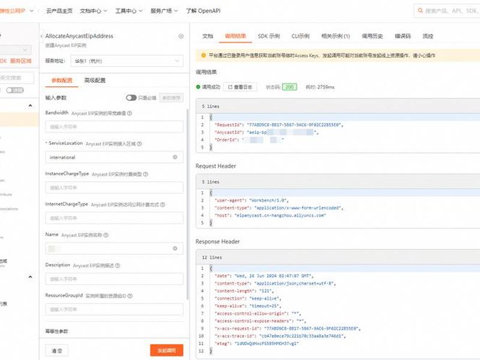Open the 服务广场 menu dropdown
Image resolution: width=480 pixels, height=360 pixels.
tap(164, 11)
